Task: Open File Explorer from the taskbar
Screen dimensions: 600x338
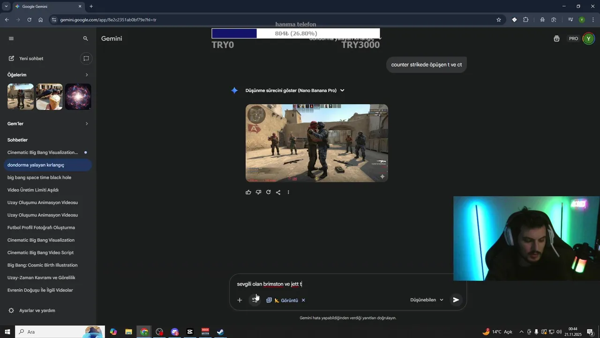Action: 128,332
